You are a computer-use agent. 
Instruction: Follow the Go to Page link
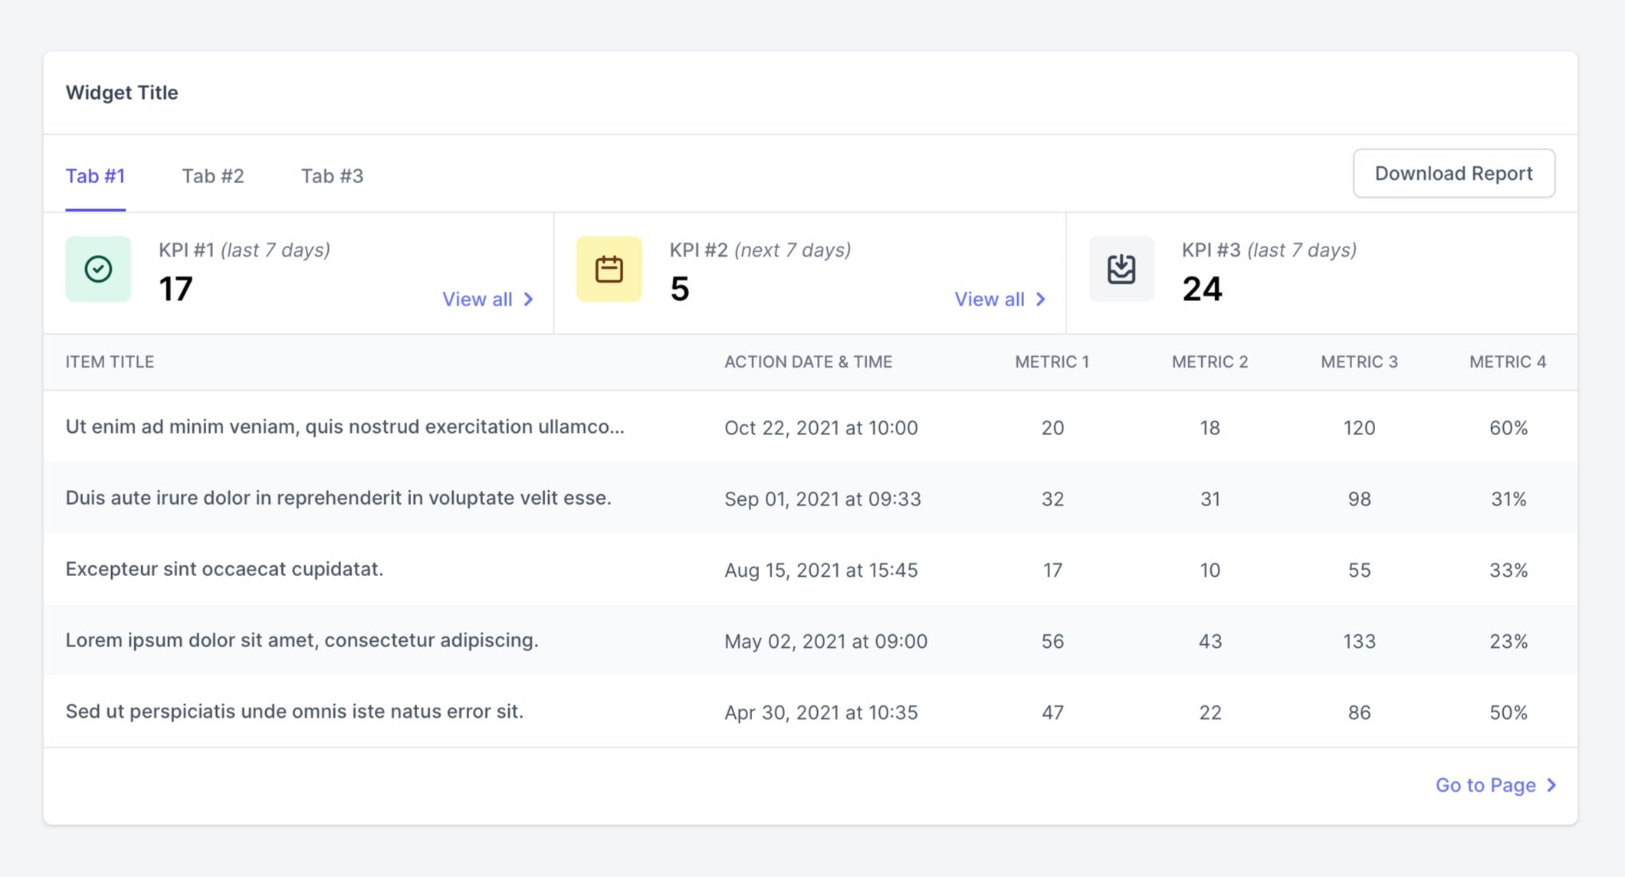pos(1485,785)
